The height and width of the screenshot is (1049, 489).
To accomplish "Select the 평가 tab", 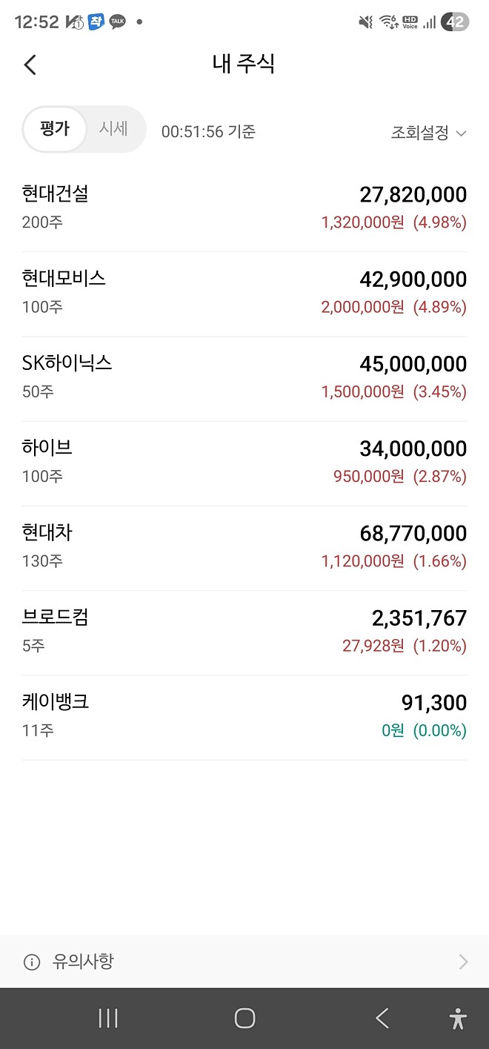I will [56, 128].
